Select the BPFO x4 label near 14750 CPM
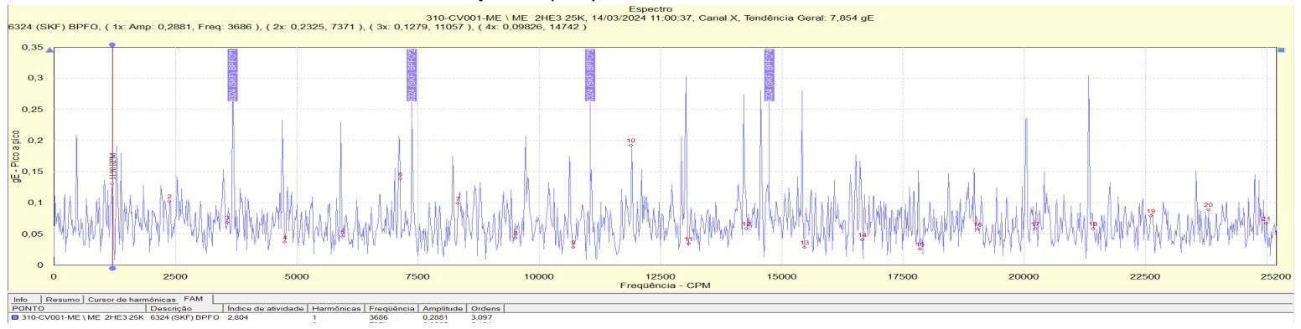This screenshot has width=1301, height=329. [x=770, y=75]
